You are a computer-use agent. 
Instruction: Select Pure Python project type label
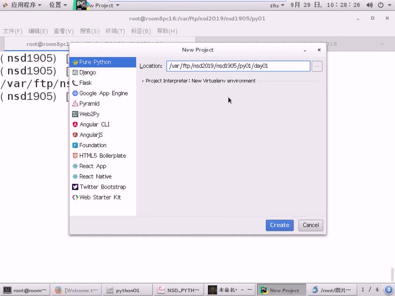(x=95, y=62)
